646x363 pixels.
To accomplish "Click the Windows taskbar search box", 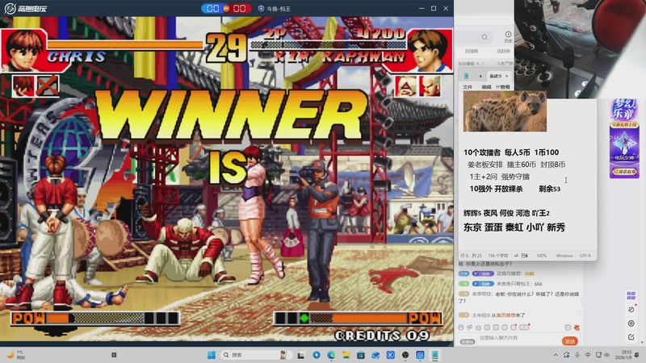I will point(254,355).
